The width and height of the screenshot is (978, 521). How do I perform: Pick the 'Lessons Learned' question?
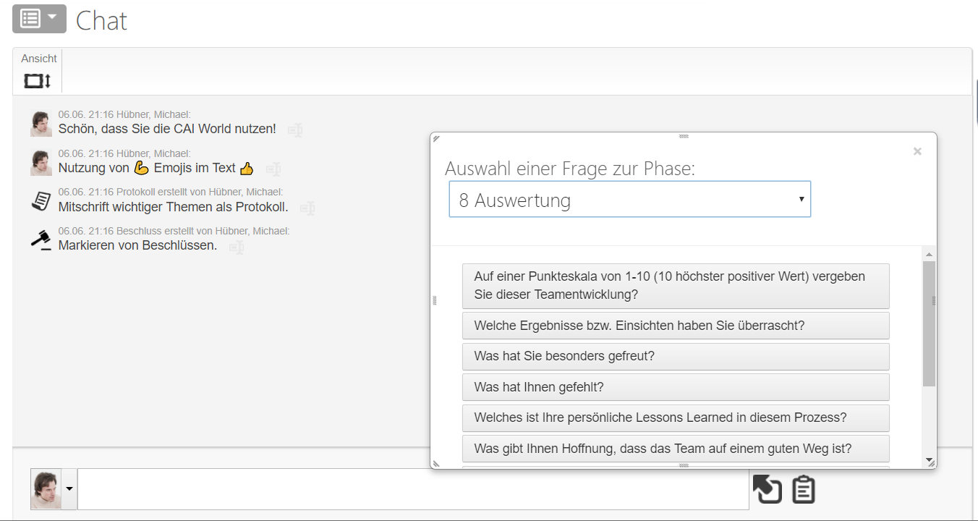676,418
